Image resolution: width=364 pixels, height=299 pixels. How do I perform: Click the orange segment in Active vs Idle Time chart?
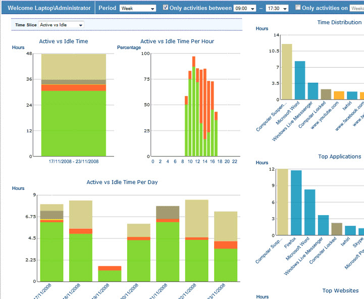pos(74,88)
